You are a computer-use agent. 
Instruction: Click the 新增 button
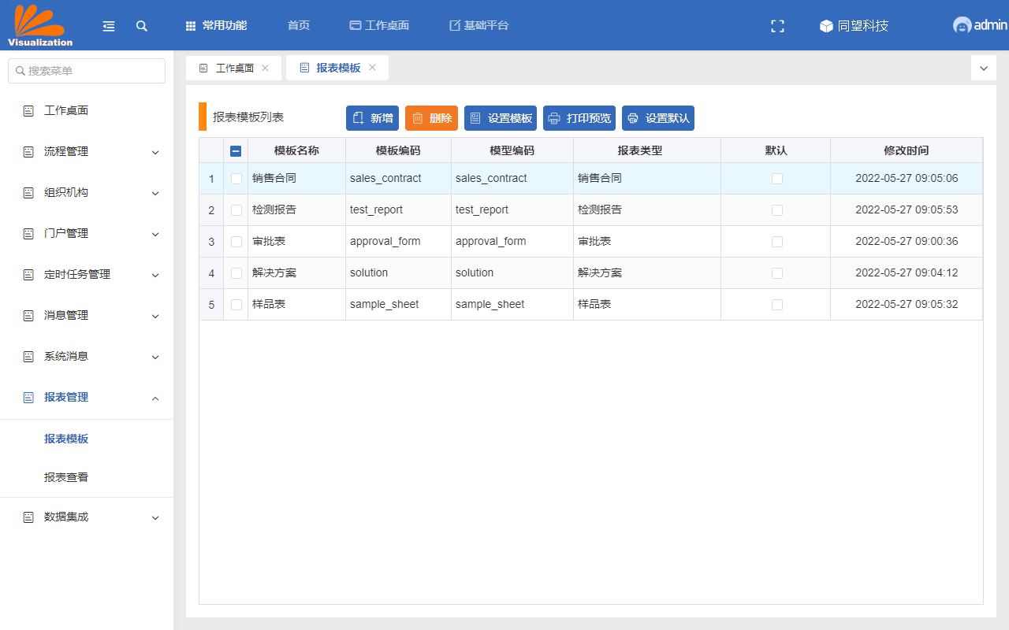tap(372, 118)
